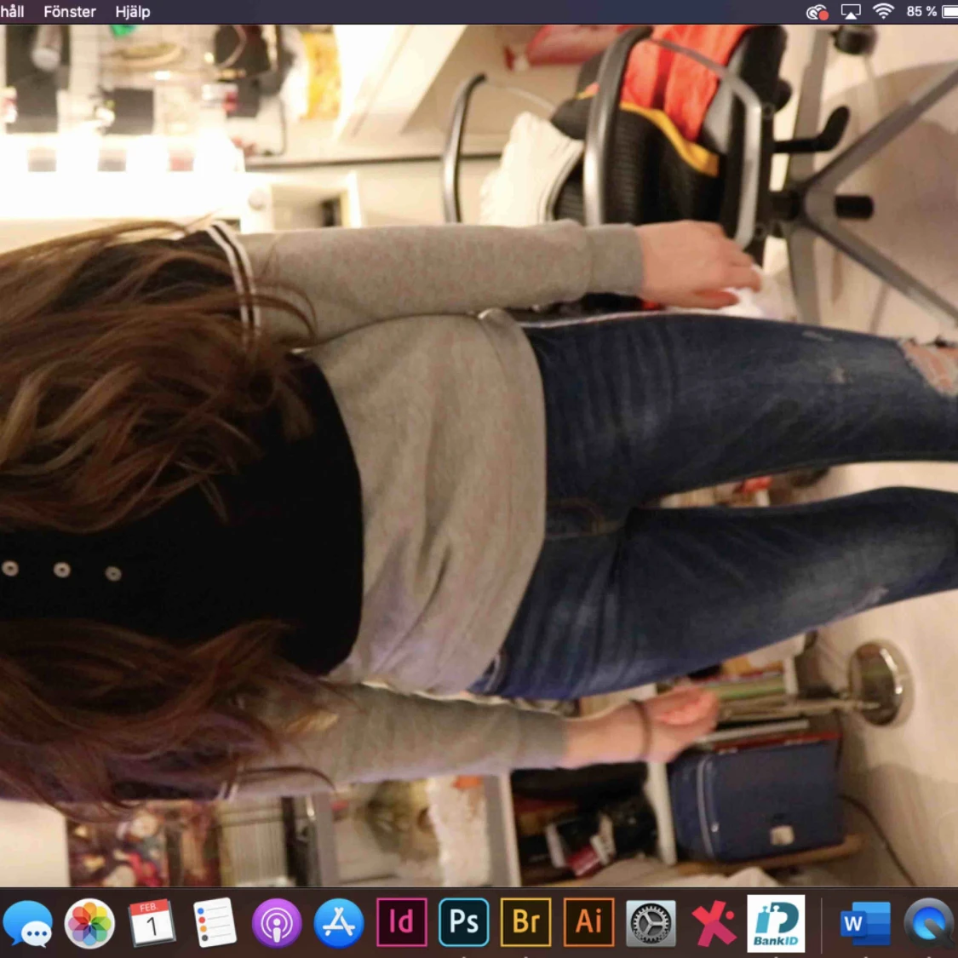Image resolution: width=958 pixels, height=958 pixels.
Task: Open Adobe Bridge in the dock
Action: (x=525, y=922)
